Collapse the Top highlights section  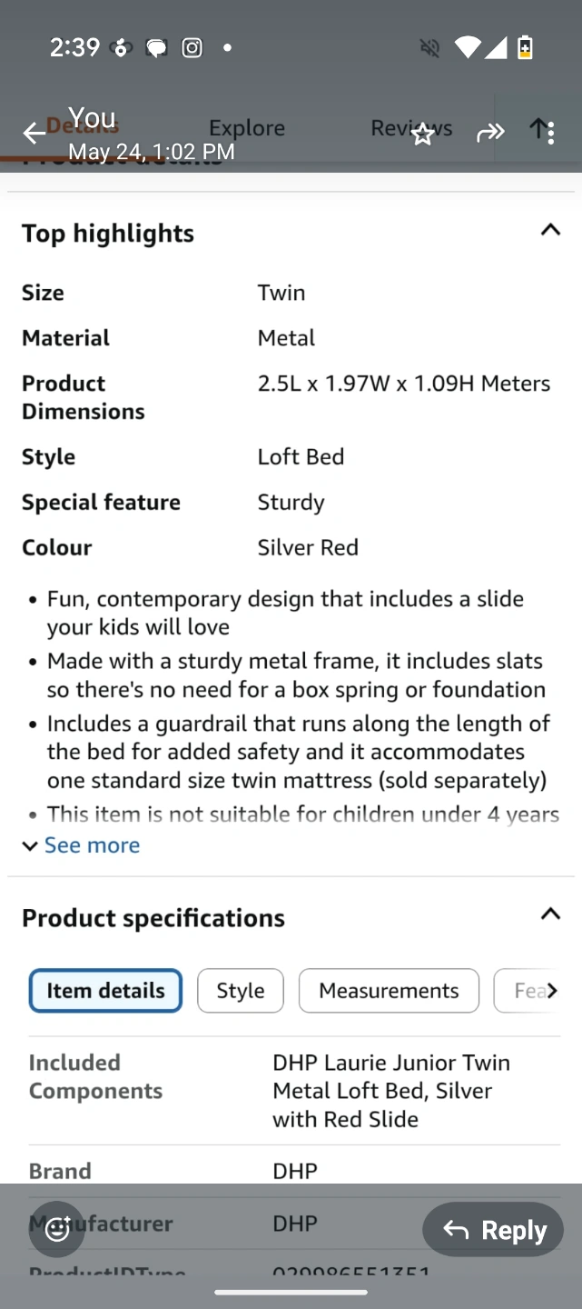(550, 230)
